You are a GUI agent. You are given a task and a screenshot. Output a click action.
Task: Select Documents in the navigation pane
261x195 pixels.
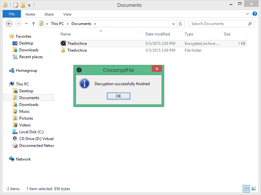point(29,98)
